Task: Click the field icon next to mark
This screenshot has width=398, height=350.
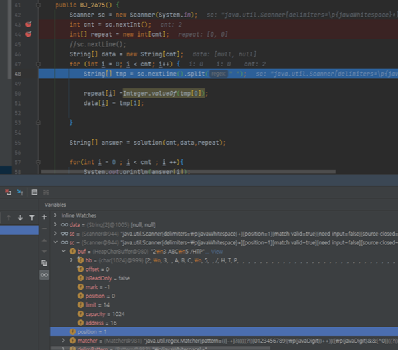Action: tap(80, 287)
